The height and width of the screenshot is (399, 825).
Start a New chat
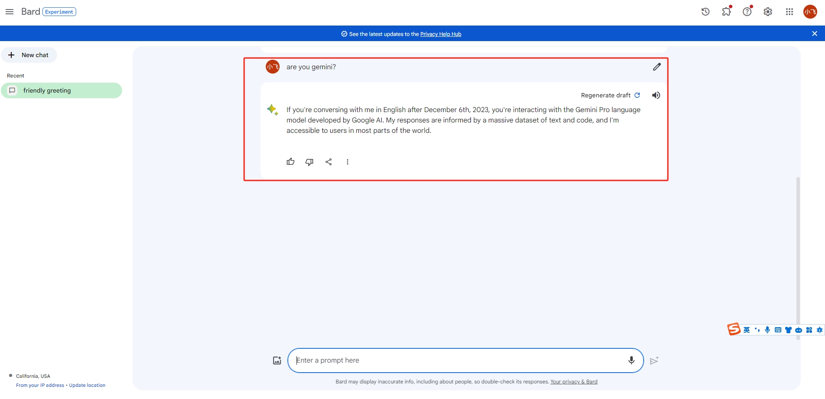[29, 55]
